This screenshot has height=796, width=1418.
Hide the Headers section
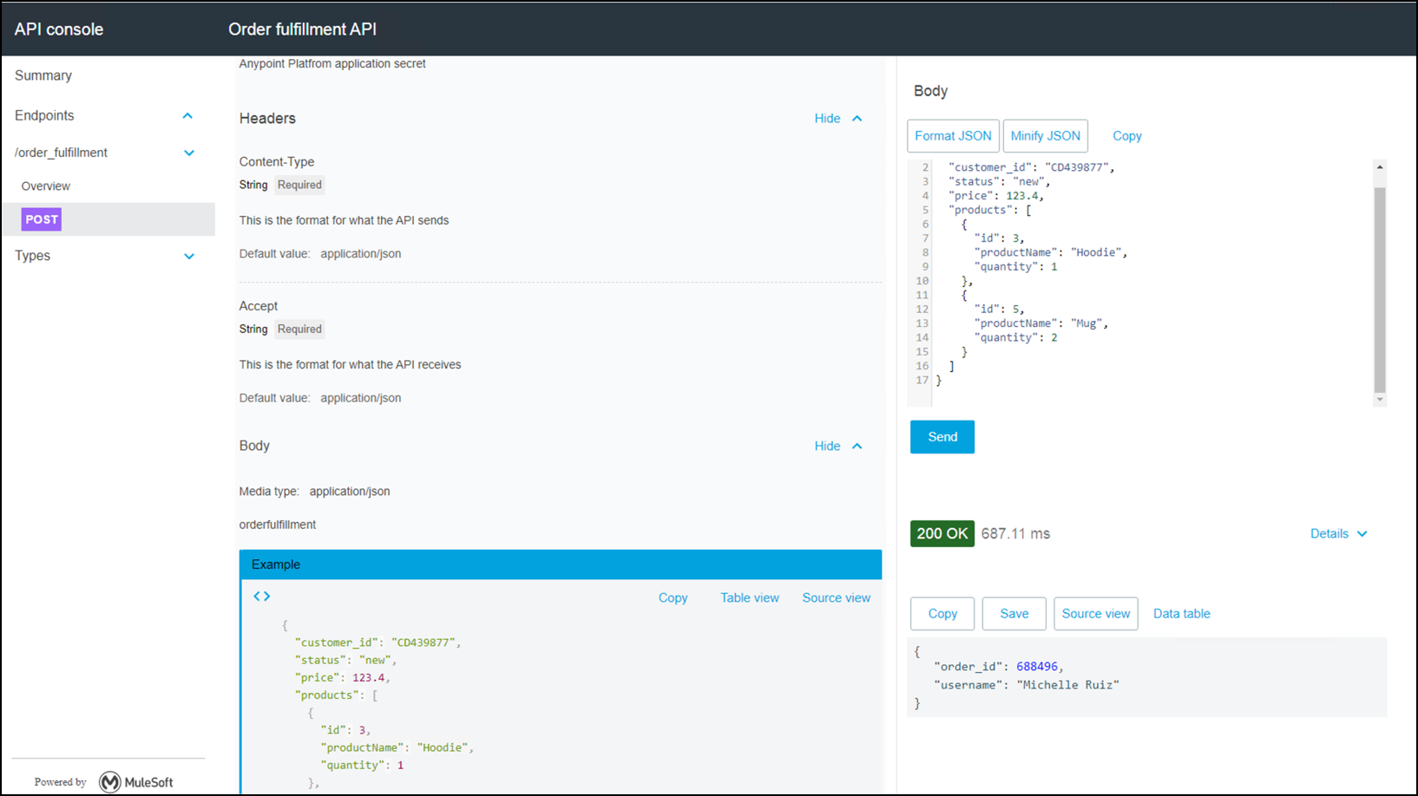(x=838, y=119)
